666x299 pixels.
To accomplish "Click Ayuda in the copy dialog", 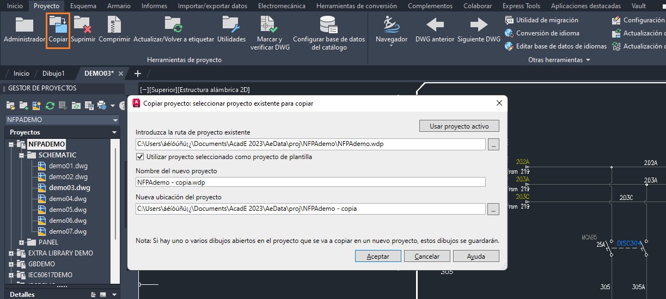I will [x=476, y=256].
